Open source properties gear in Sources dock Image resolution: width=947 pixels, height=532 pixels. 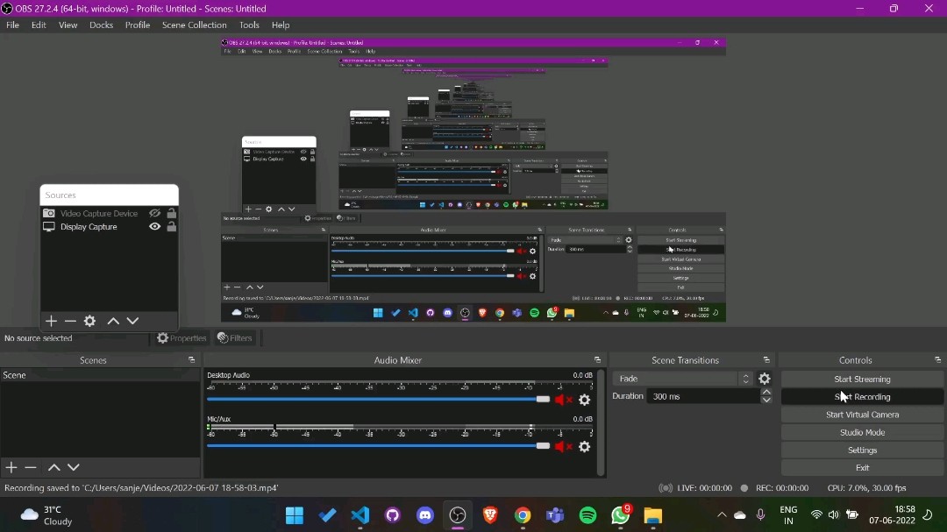pos(89,321)
